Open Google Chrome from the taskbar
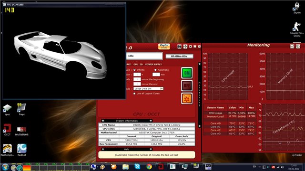 pos(149,167)
